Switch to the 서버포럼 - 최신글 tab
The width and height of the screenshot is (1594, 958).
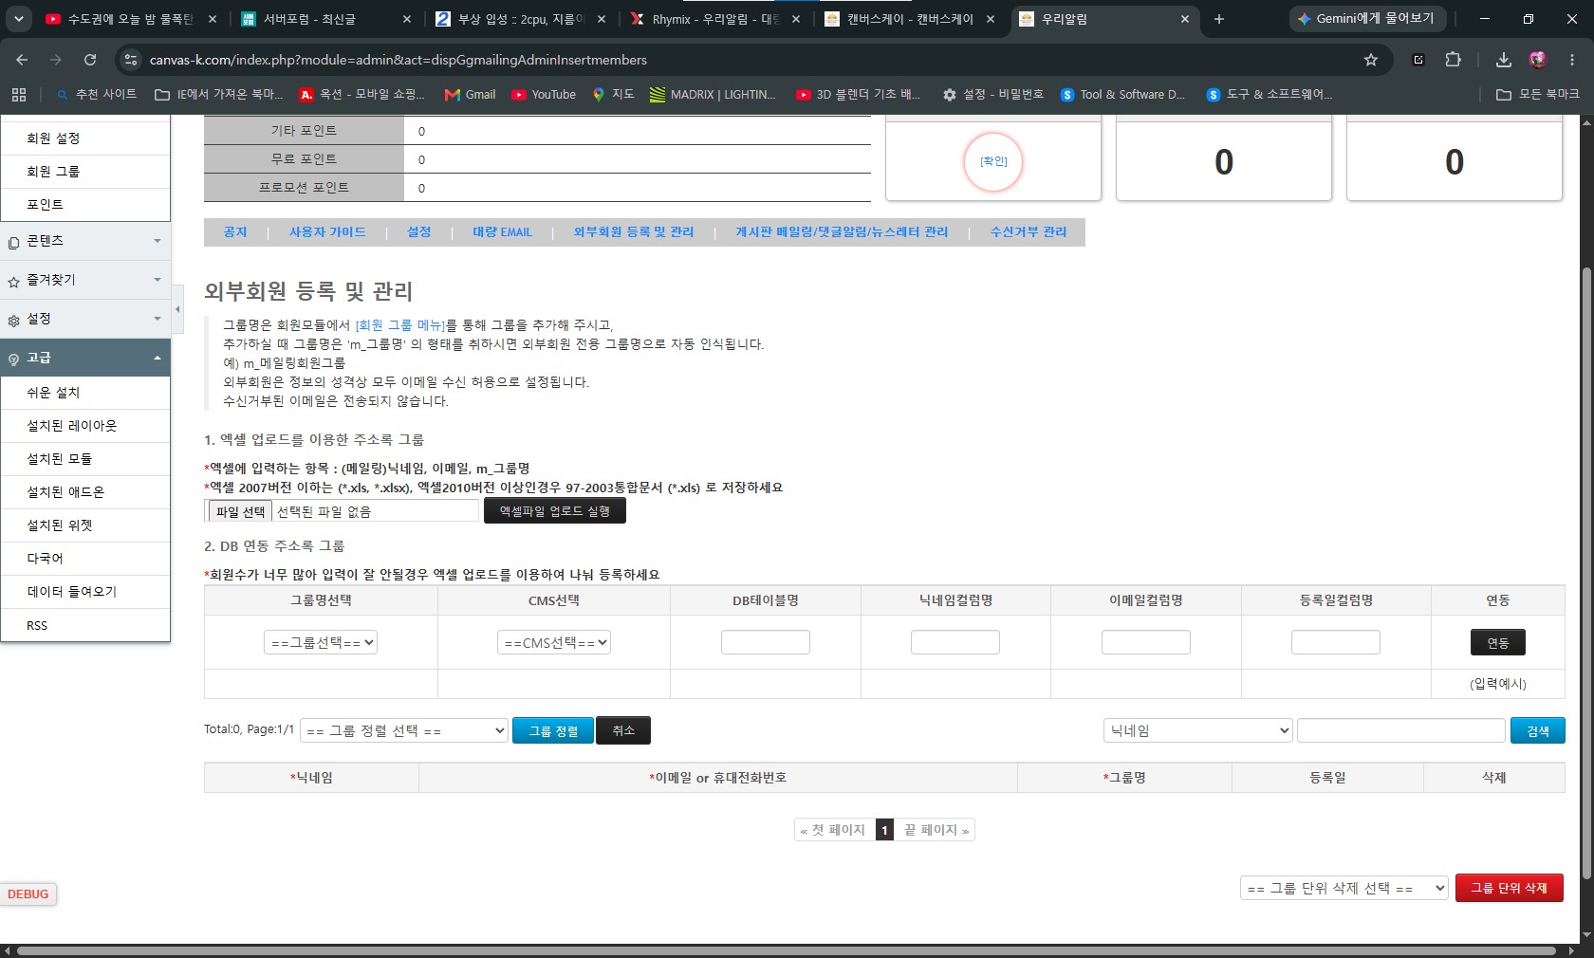click(325, 19)
